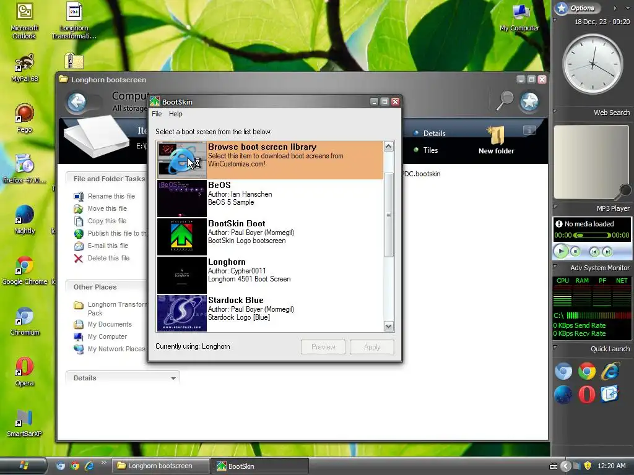Open Opera from sidebar Quick Launch
Screen dimensions: 634x475
pyautogui.click(x=587, y=395)
